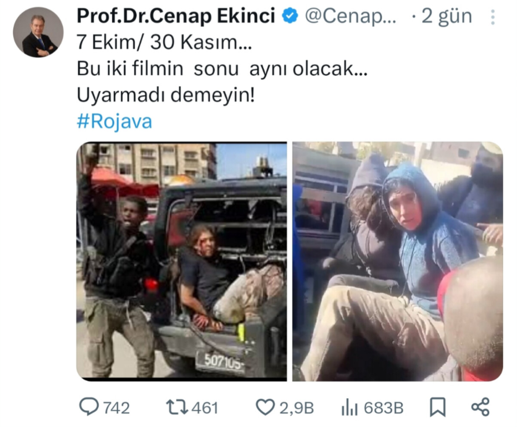Retweet this post with the repost icon

[x=177, y=407]
